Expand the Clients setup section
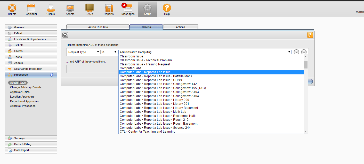 31,51
